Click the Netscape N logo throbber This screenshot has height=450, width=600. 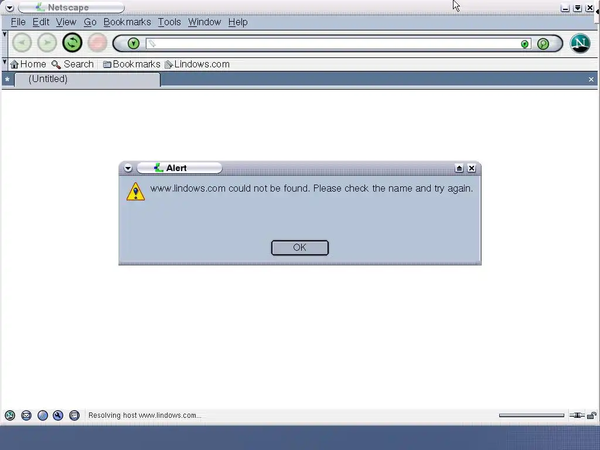(580, 43)
